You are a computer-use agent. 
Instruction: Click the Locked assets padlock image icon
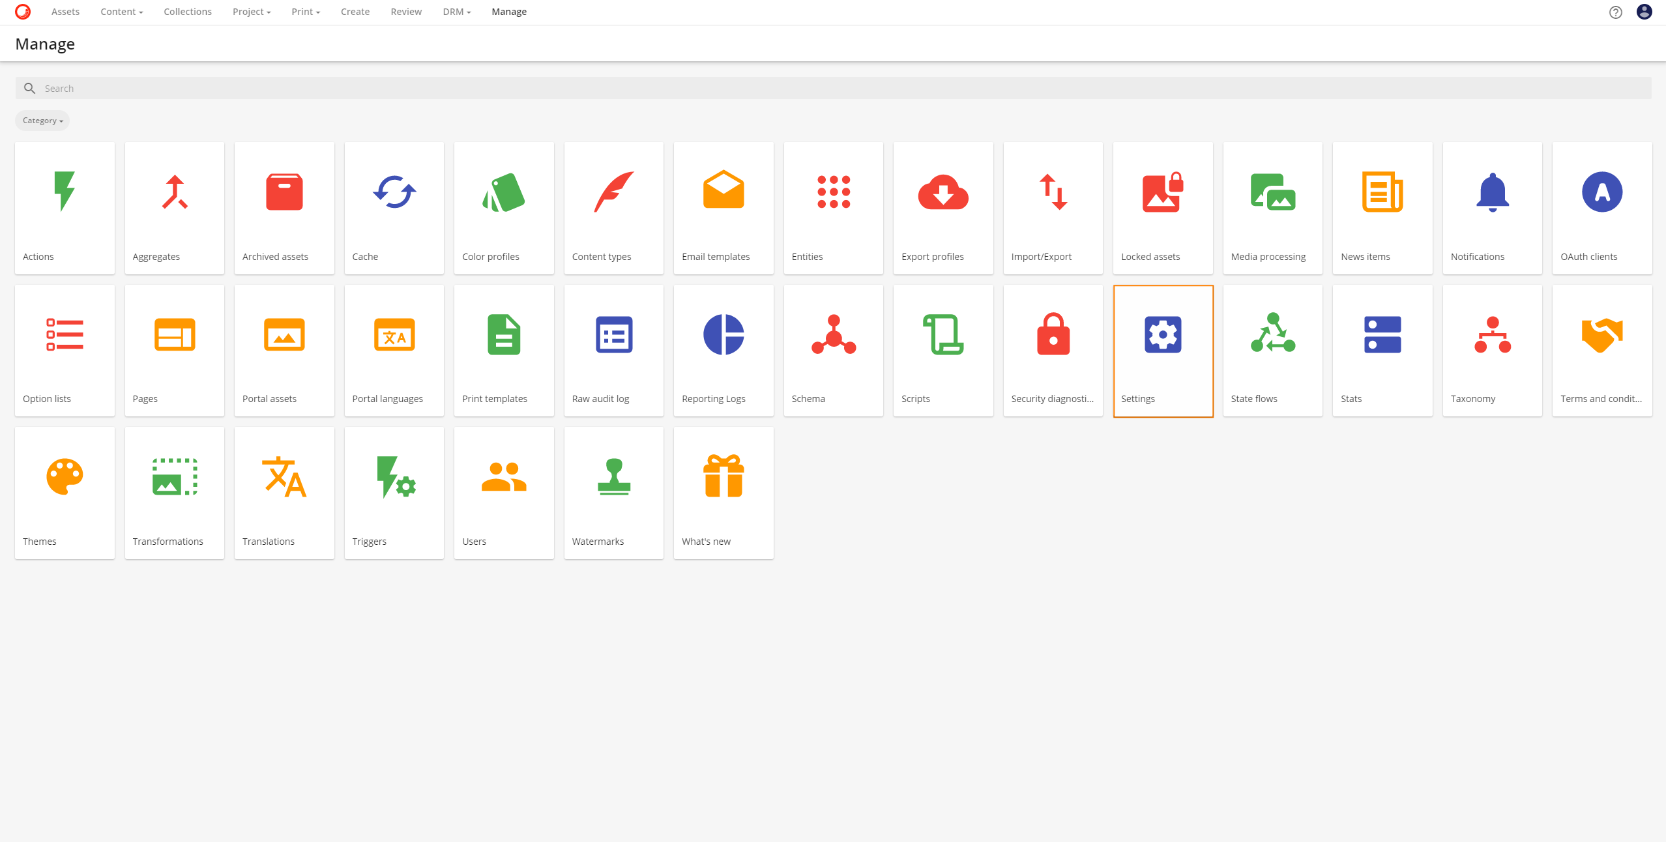point(1162,192)
